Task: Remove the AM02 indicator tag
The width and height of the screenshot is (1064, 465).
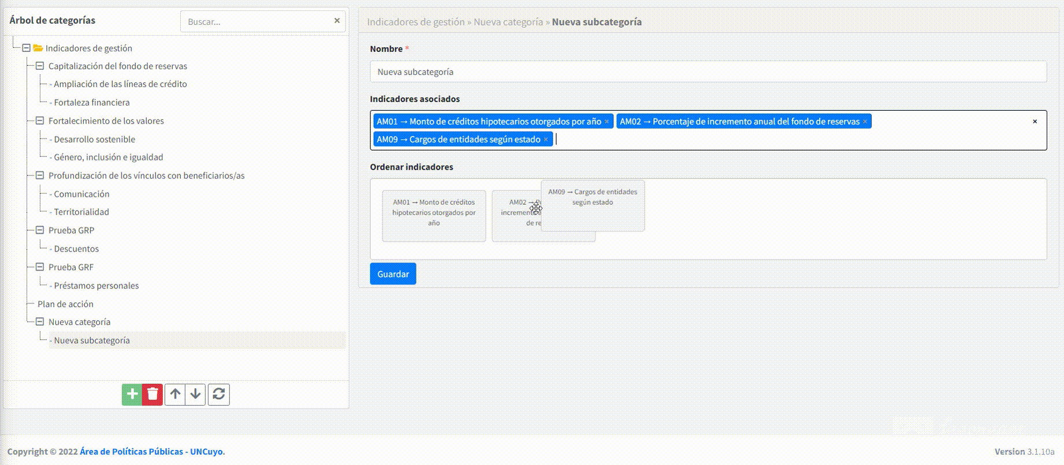Action: pyautogui.click(x=865, y=122)
